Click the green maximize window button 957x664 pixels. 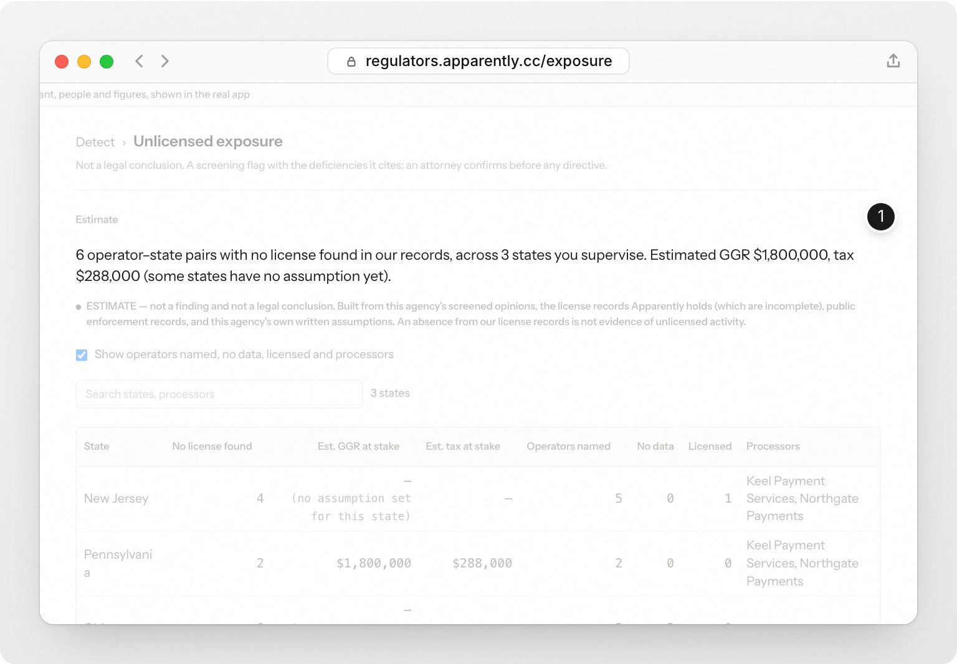[107, 61]
